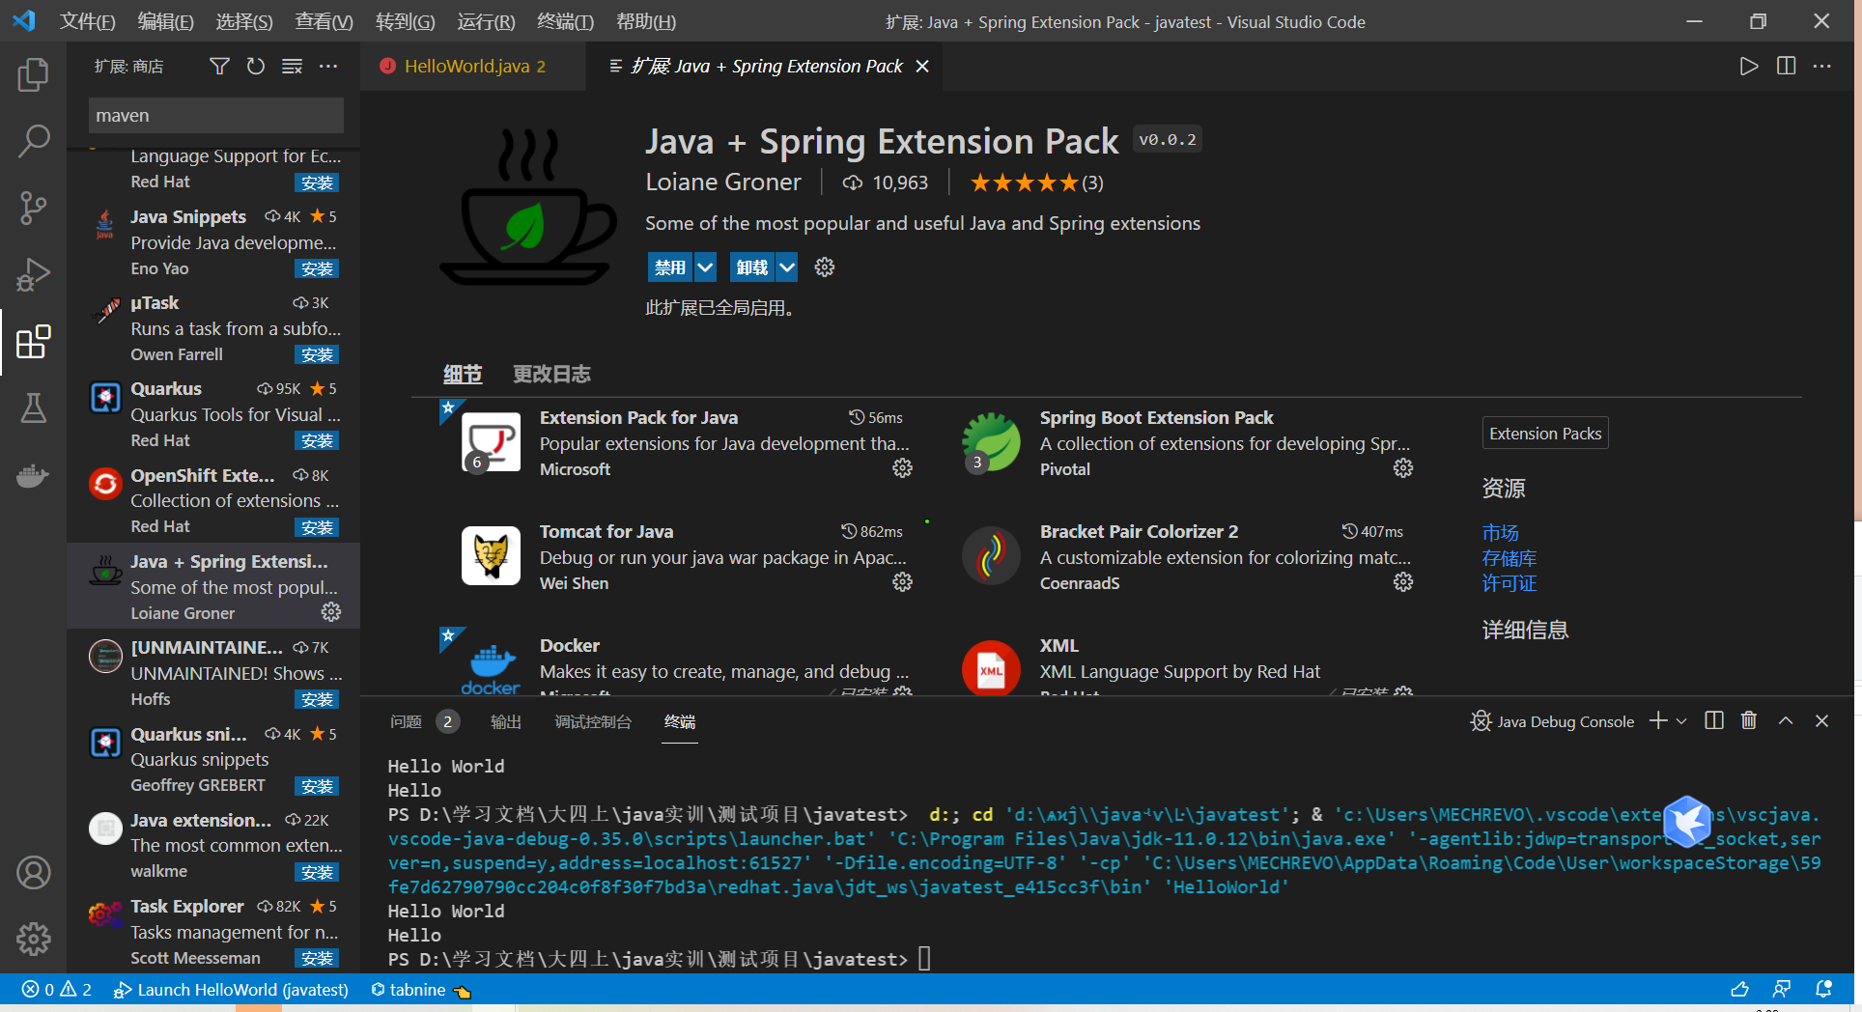Maximize the terminal panel with the chevron
This screenshot has width=1862, height=1012.
(1785, 720)
